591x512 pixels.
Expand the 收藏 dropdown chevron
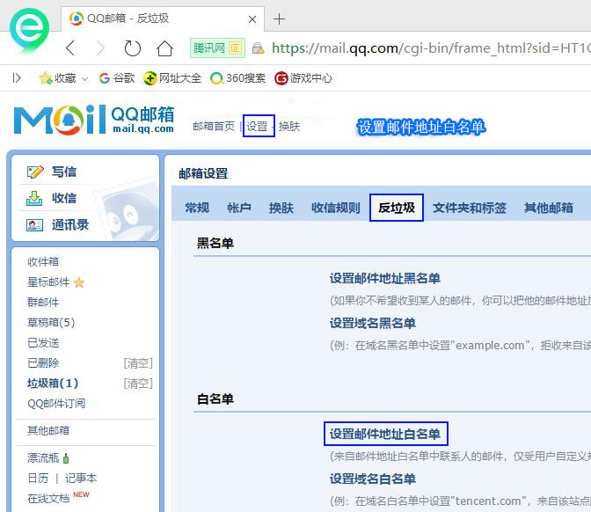coord(85,79)
